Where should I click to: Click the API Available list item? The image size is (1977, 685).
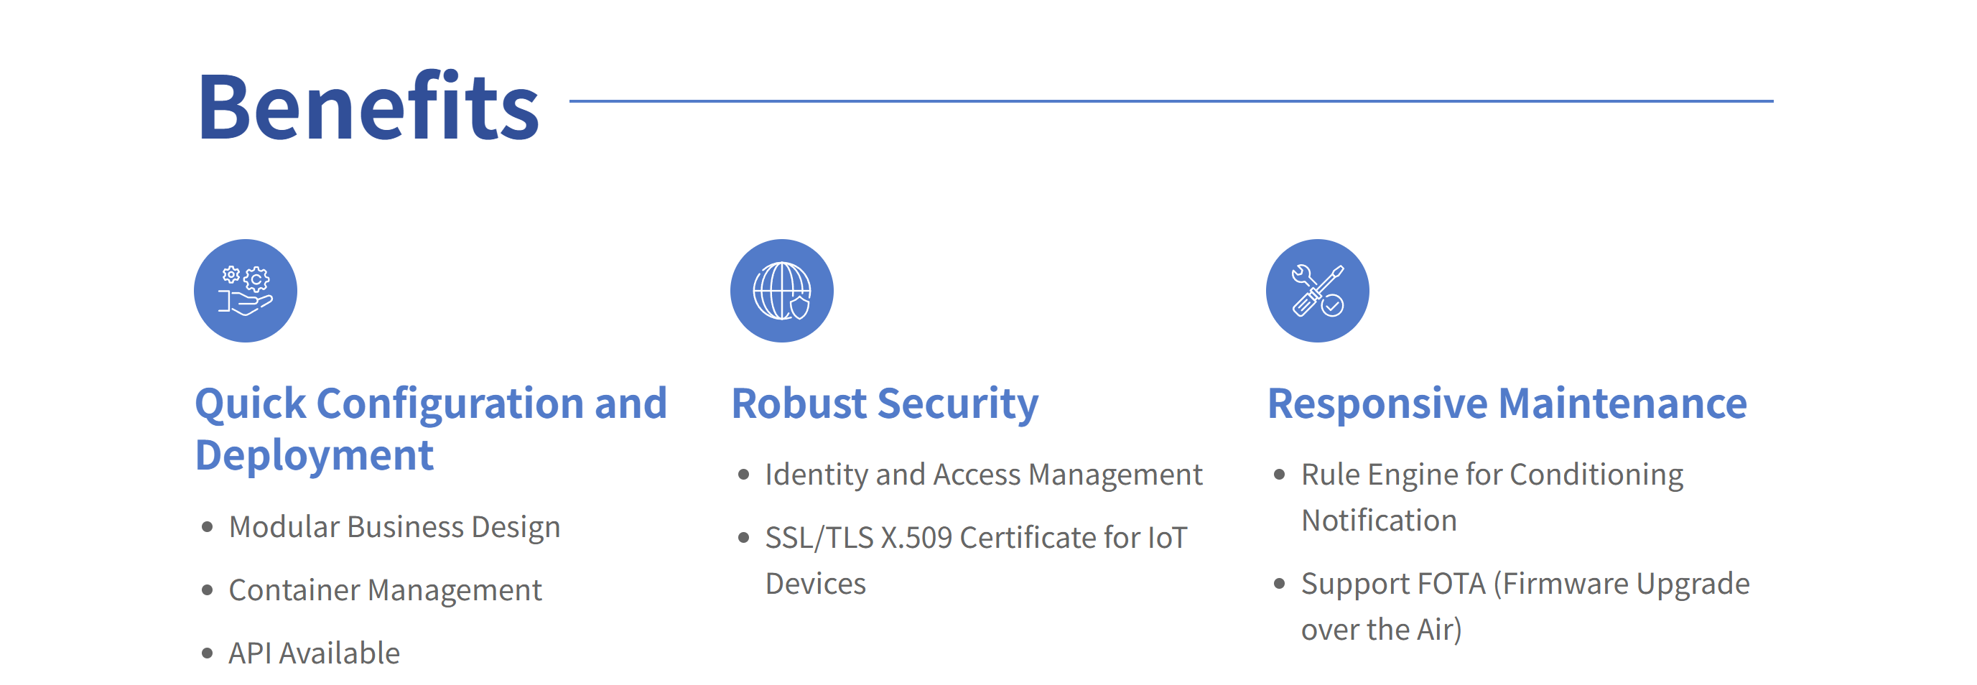point(314,653)
